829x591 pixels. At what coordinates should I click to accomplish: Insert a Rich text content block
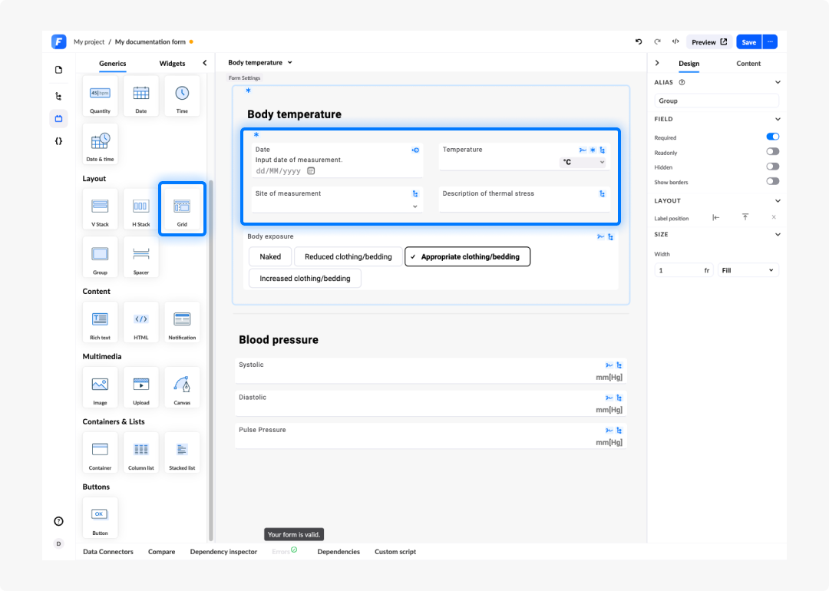click(100, 322)
